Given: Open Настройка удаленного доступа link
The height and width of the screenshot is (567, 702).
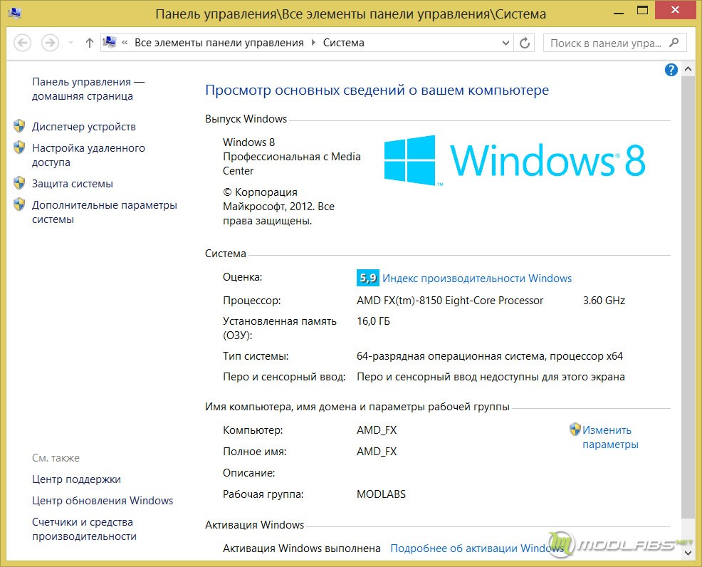Looking at the screenshot, I should pos(88,155).
